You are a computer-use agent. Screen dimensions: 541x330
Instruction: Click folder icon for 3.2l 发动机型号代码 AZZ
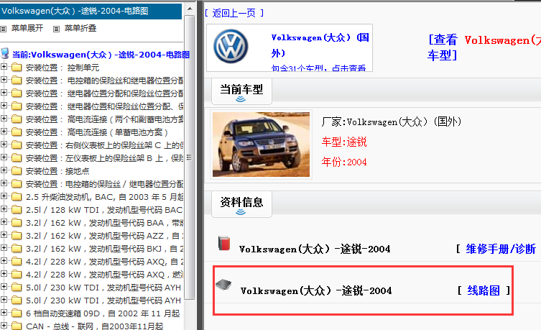(x=17, y=236)
